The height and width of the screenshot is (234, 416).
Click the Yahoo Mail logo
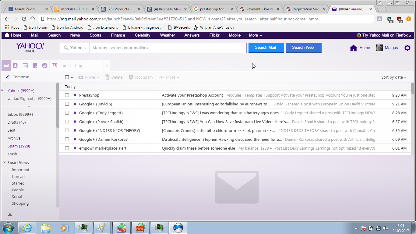pyautogui.click(x=30, y=48)
